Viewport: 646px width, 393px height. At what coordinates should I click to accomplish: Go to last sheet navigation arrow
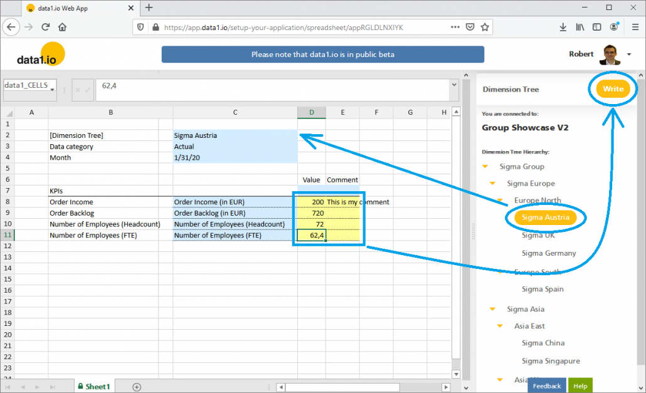52,387
